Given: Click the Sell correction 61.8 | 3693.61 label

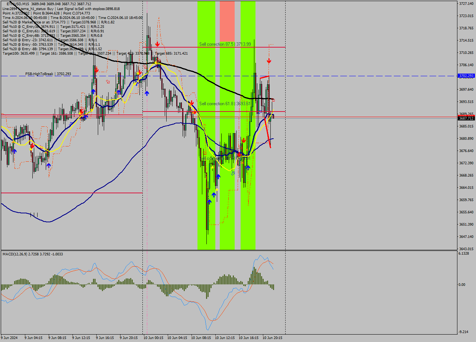Looking at the screenshot, I should (224, 104).
